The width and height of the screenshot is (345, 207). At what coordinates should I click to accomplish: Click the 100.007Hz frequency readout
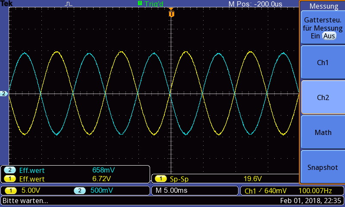tap(315, 191)
